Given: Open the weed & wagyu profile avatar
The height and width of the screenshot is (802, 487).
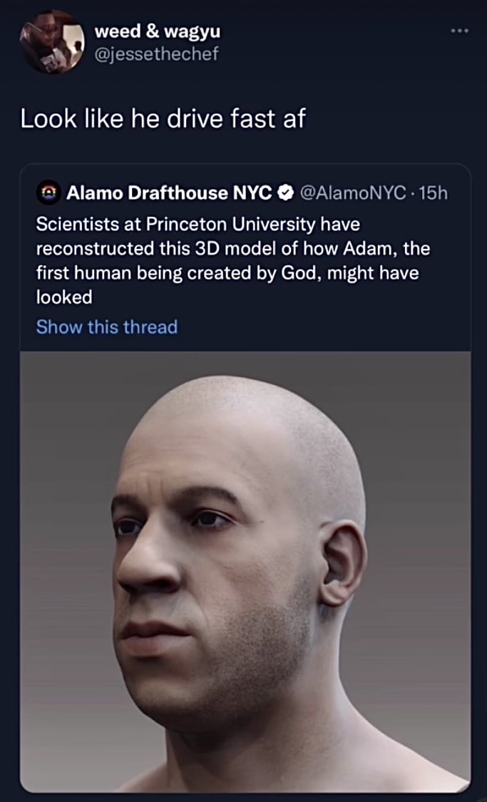Looking at the screenshot, I should click(x=51, y=42).
